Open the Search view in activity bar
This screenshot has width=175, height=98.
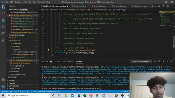point(3,14)
